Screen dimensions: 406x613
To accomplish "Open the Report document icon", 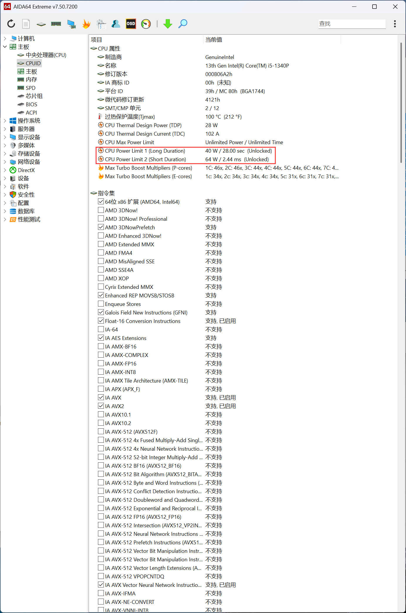I will click(26, 24).
